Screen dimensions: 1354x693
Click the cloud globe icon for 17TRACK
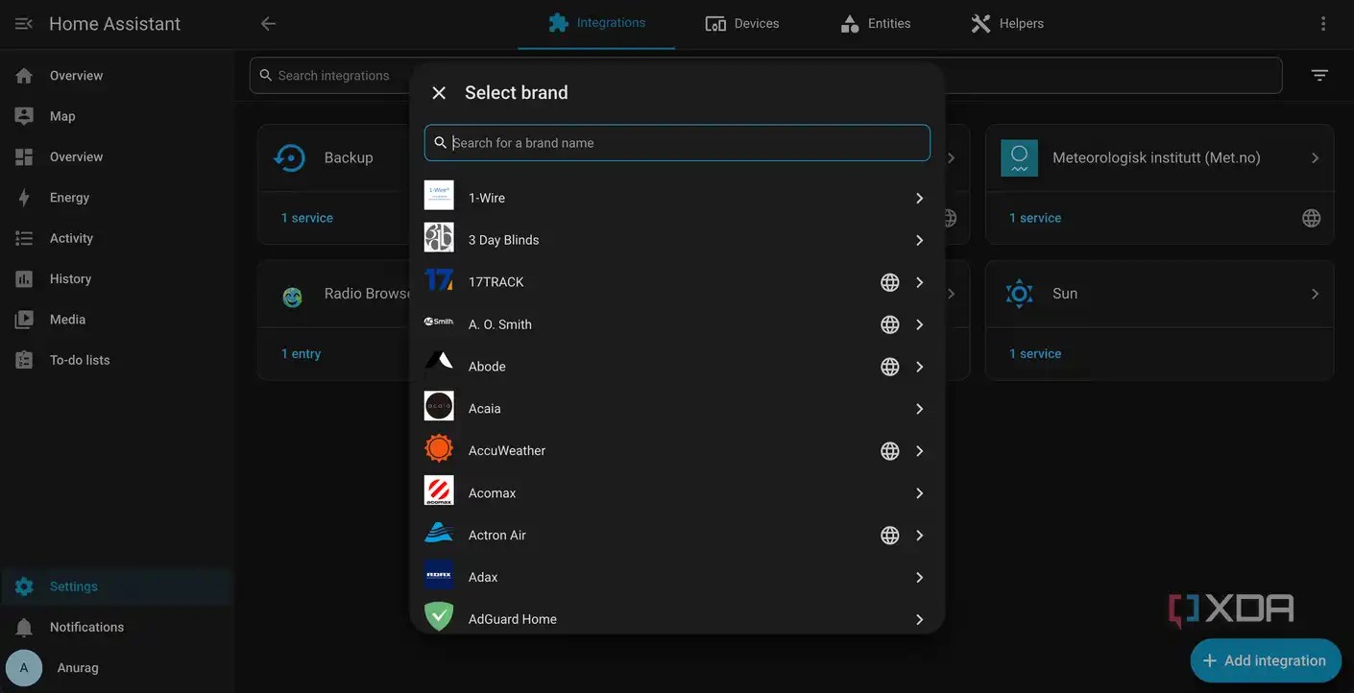[890, 282]
